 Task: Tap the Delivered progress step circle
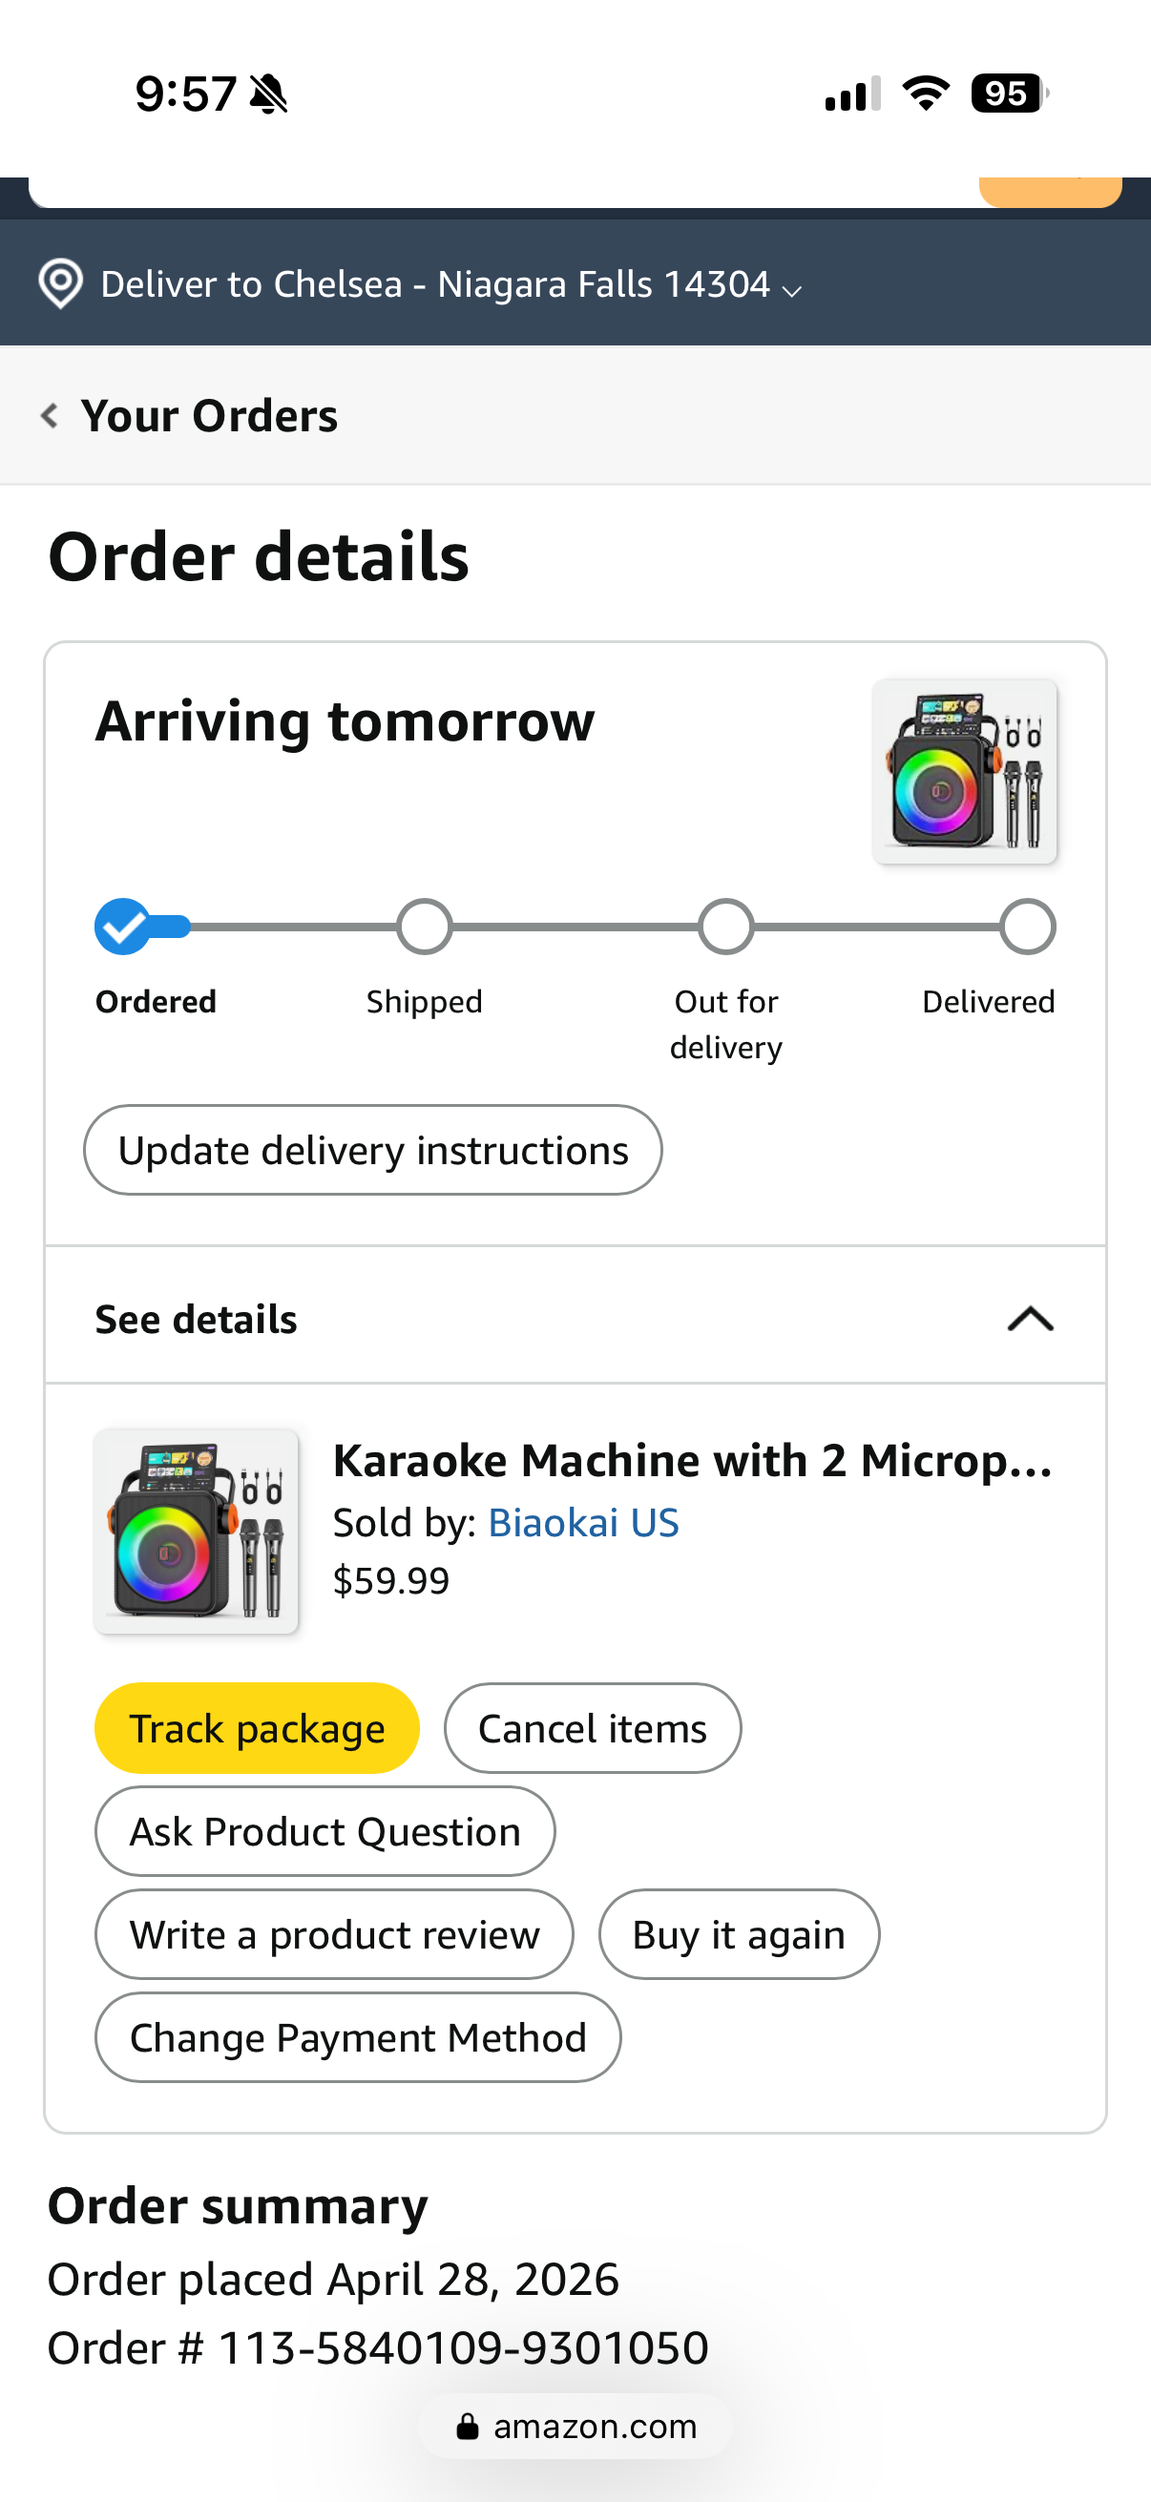pos(1028,927)
